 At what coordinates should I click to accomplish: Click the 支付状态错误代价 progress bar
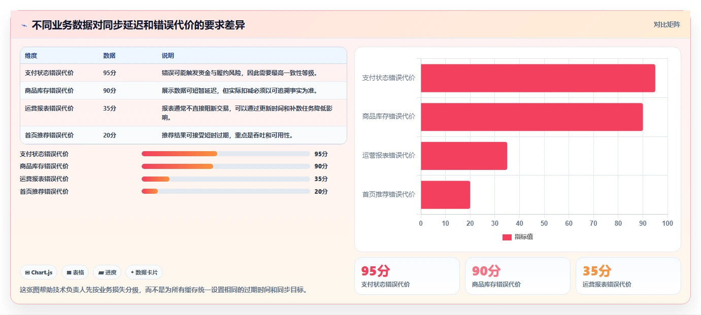225,154
